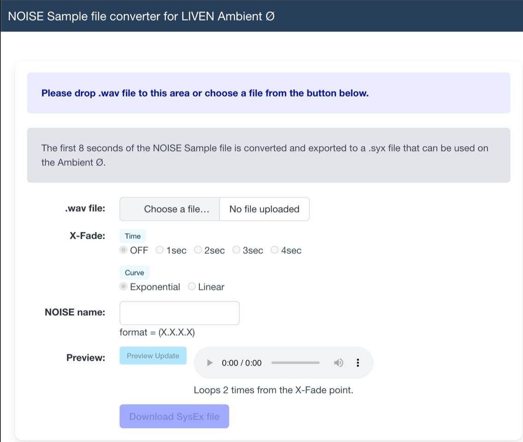Click the audio preview seek bar
523x442 pixels.
click(x=296, y=363)
